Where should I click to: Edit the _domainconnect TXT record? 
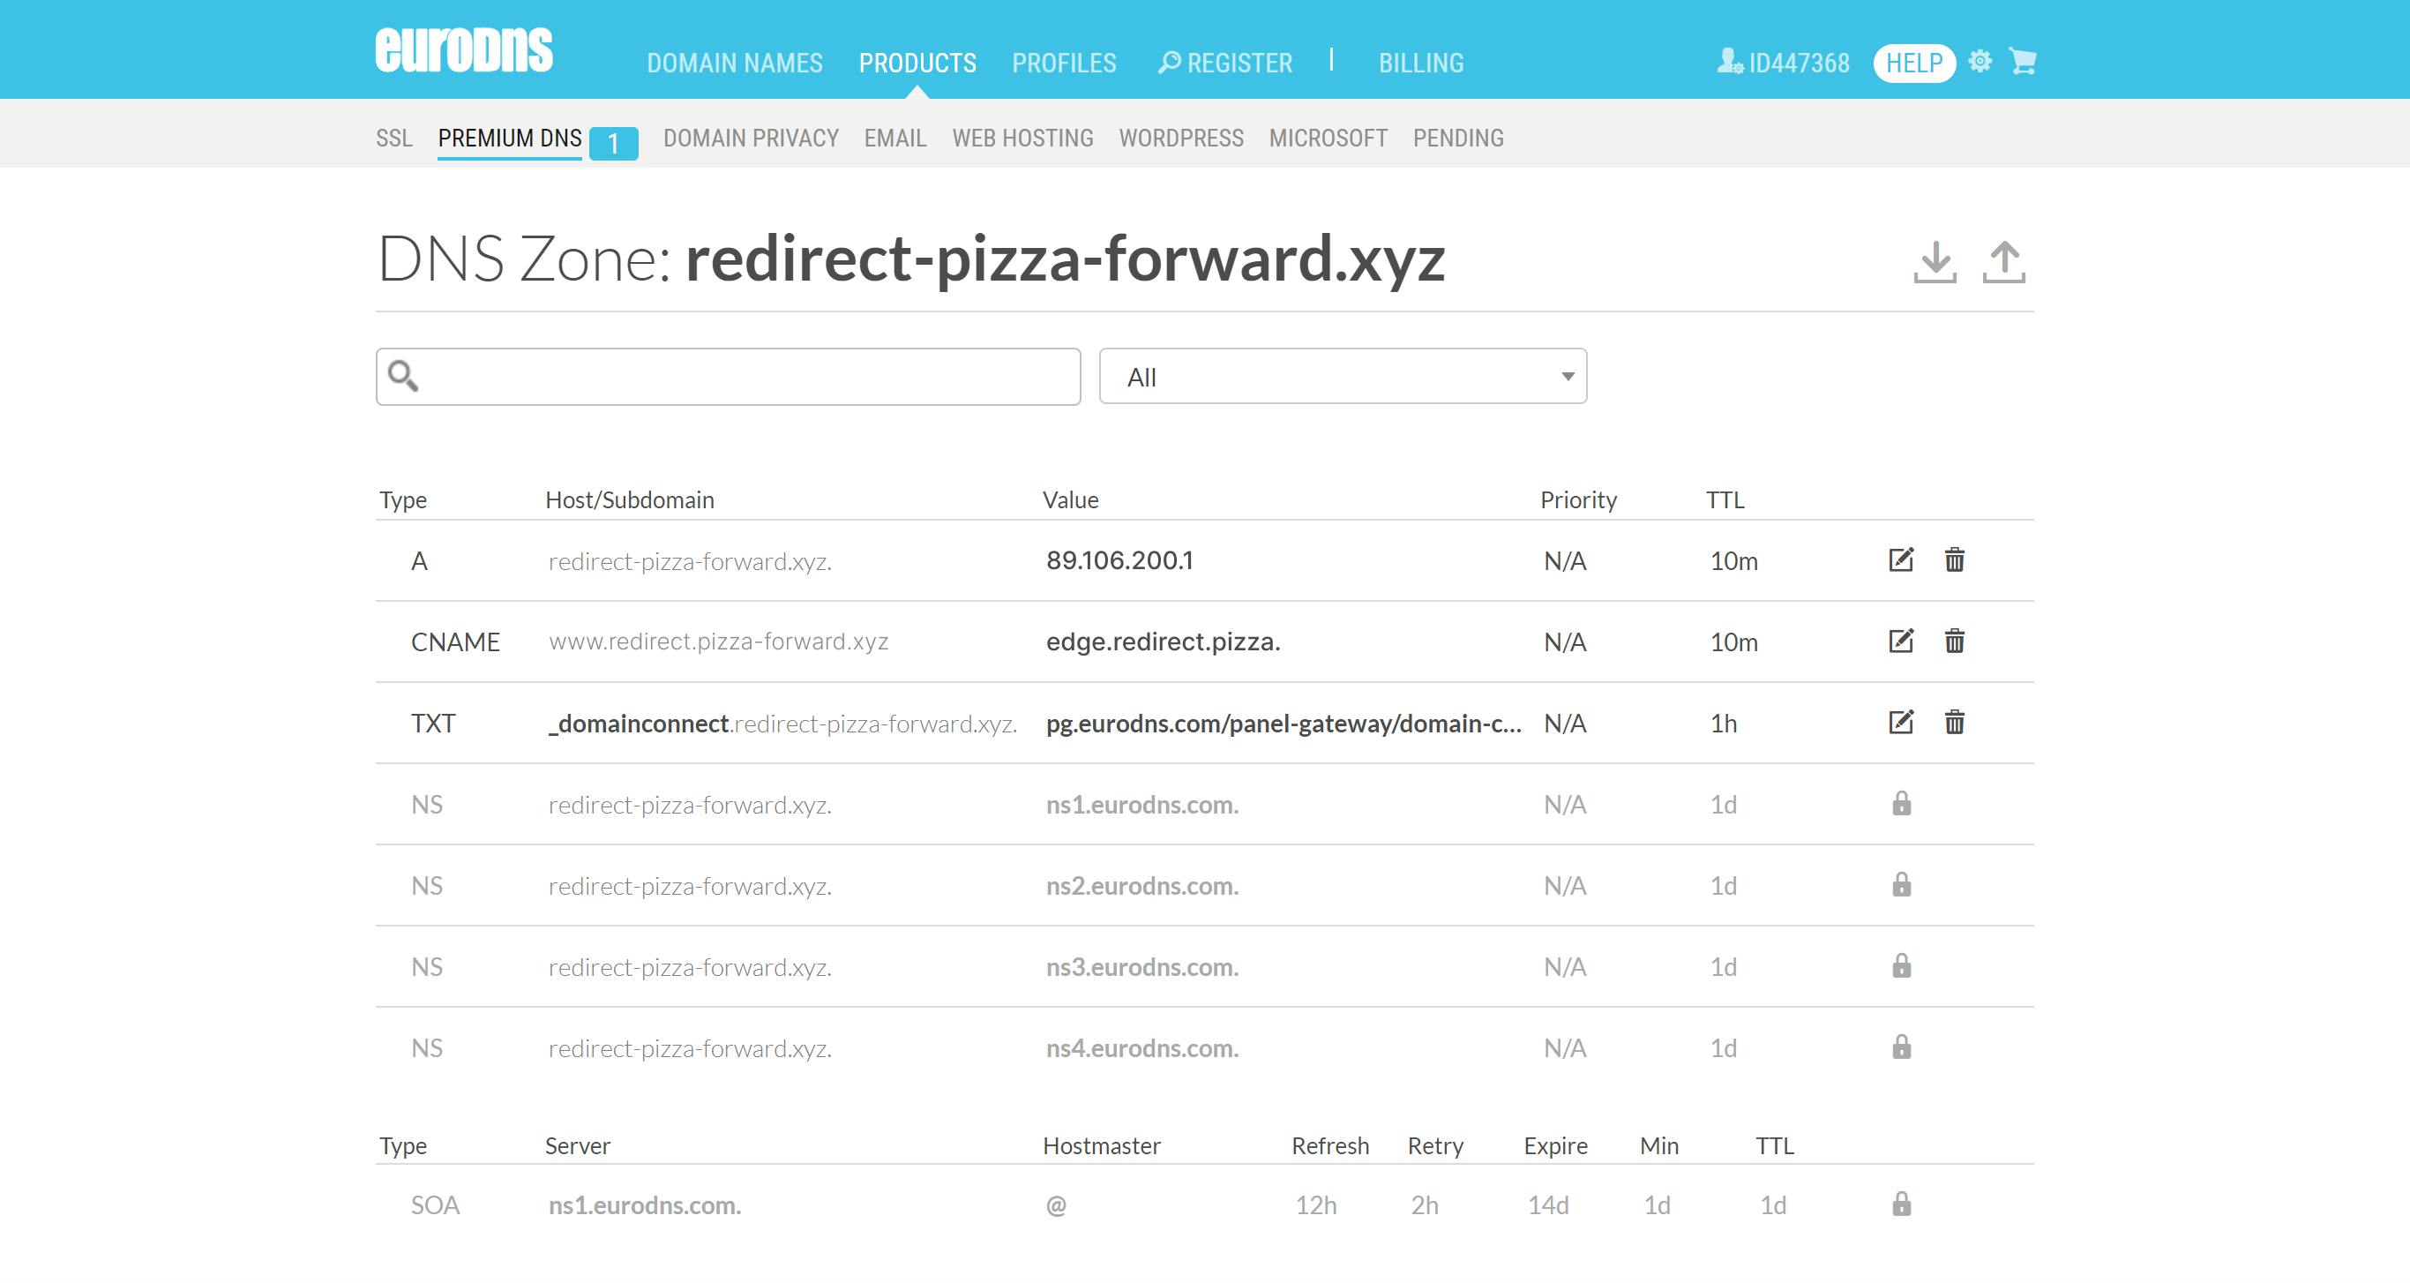pos(1900,723)
